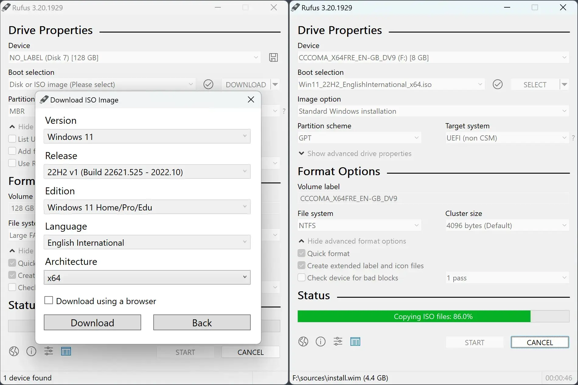Open the Partition scheme dropdown showing GPT
Viewport: 578px width, 385px height.
click(x=360, y=138)
